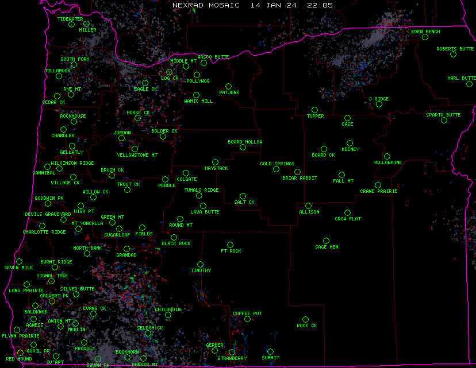Select the WASCO BUTTE station marker
This screenshot has width=476, height=368.
click(204, 63)
